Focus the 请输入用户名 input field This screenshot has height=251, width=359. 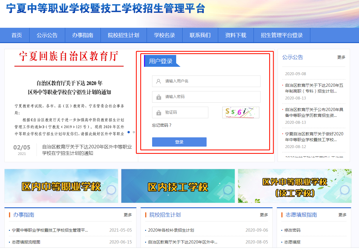click(206, 81)
